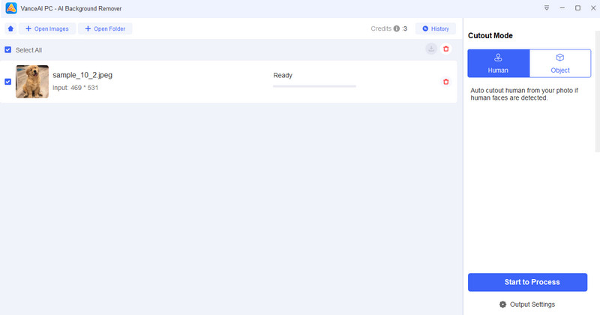The height and width of the screenshot is (315, 600).
Task: Open the History panel
Action: tap(436, 28)
